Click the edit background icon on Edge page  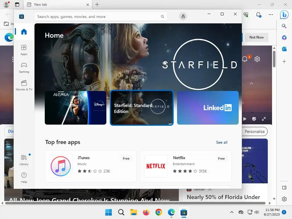tap(254, 119)
